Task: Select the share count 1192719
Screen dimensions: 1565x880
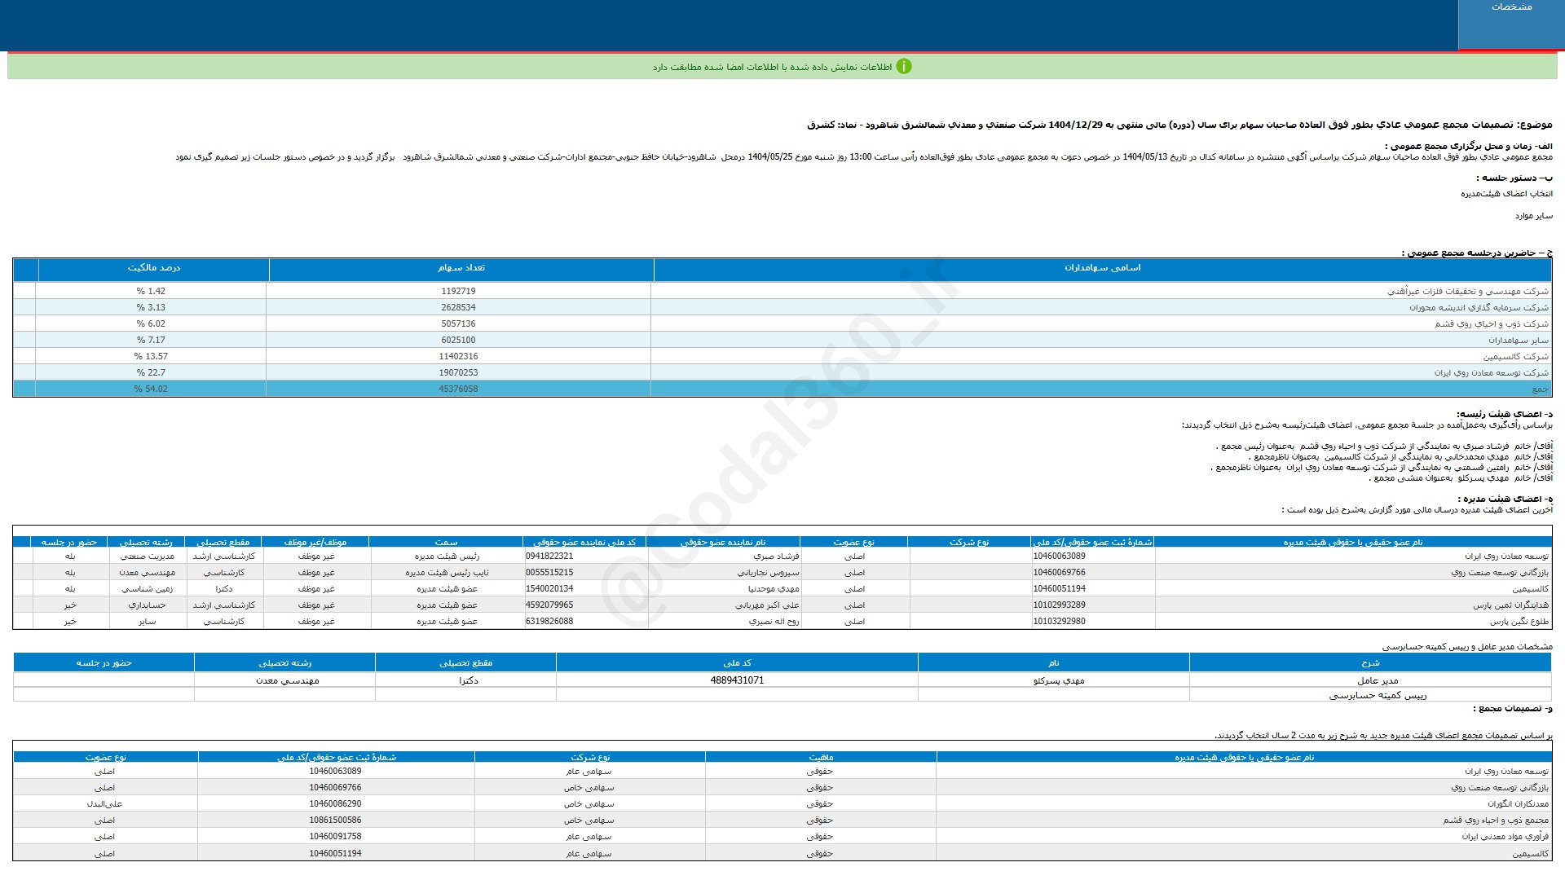Action: tap(458, 291)
